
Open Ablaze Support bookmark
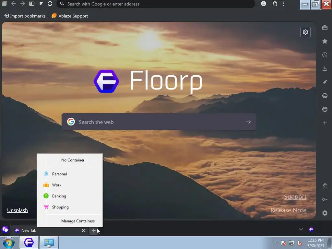point(70,16)
